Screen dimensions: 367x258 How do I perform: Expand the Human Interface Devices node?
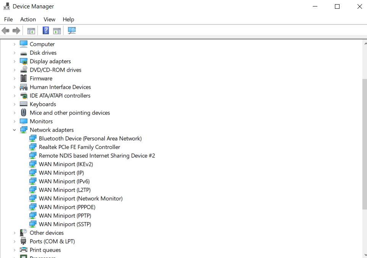(15, 87)
